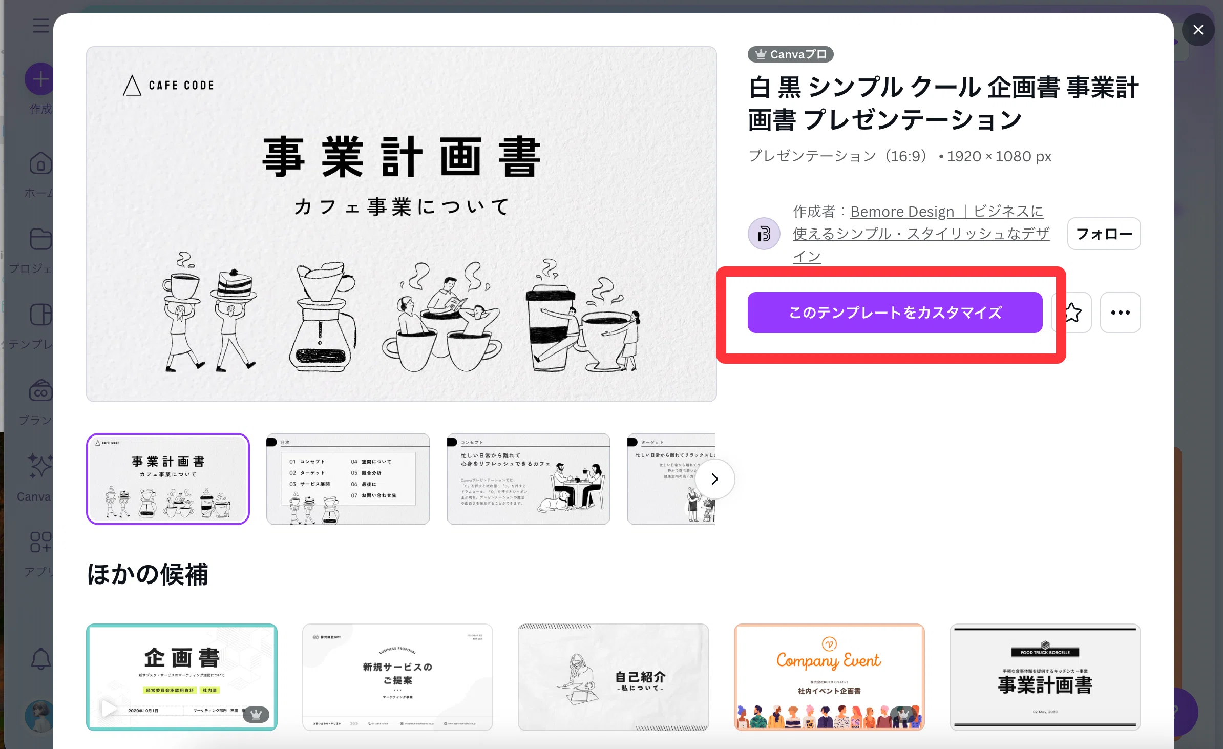This screenshot has height=749, width=1223.
Task: Open プロジェクト folder icon in sidebar
Action: click(40, 239)
